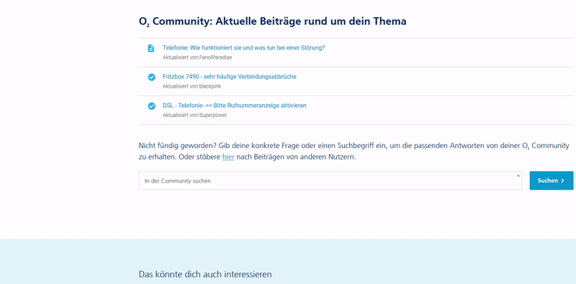
Task: Click the 'O2 Community: Aktuelle Beiträge' heading
Action: [x=273, y=22]
